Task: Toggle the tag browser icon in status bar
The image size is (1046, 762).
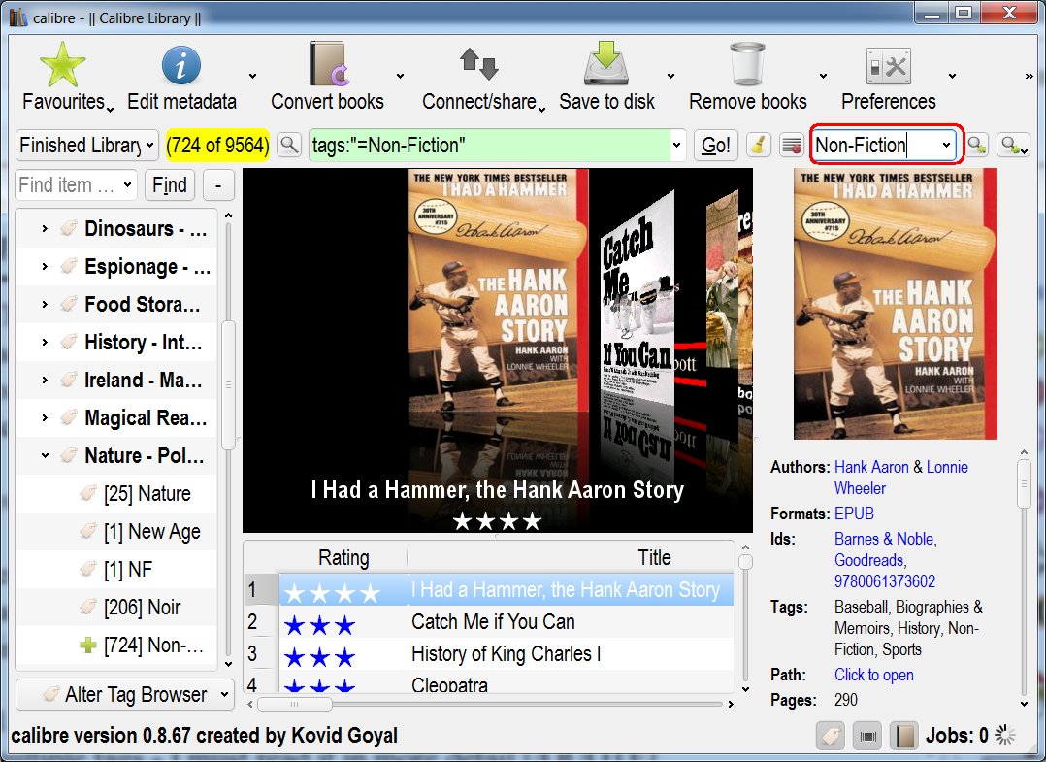Action: click(x=831, y=736)
